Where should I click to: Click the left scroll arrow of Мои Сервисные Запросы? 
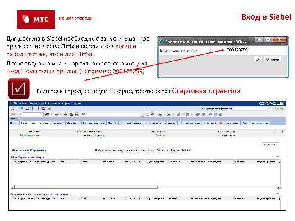(13, 187)
